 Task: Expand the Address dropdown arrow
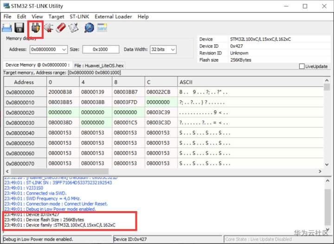(64, 49)
